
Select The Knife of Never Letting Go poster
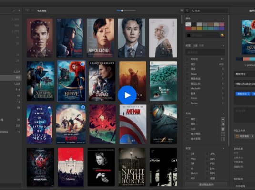[40, 124]
